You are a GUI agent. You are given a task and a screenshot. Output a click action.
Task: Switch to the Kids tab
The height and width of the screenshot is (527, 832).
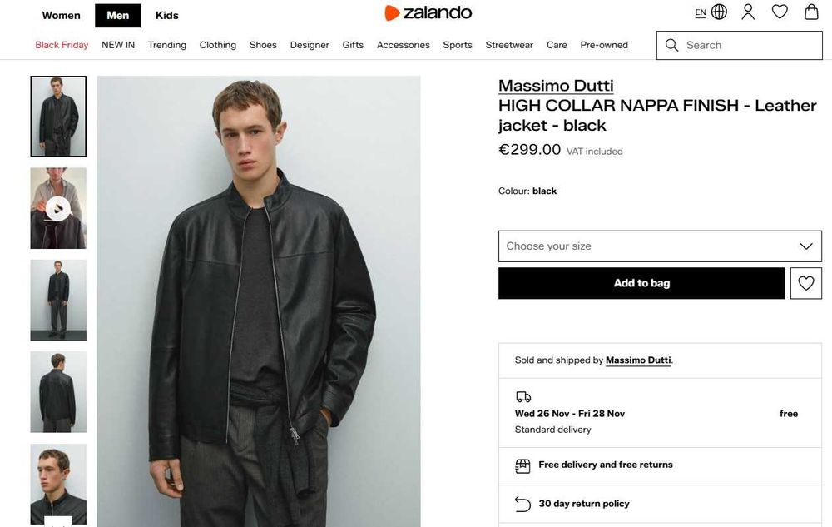(x=166, y=15)
